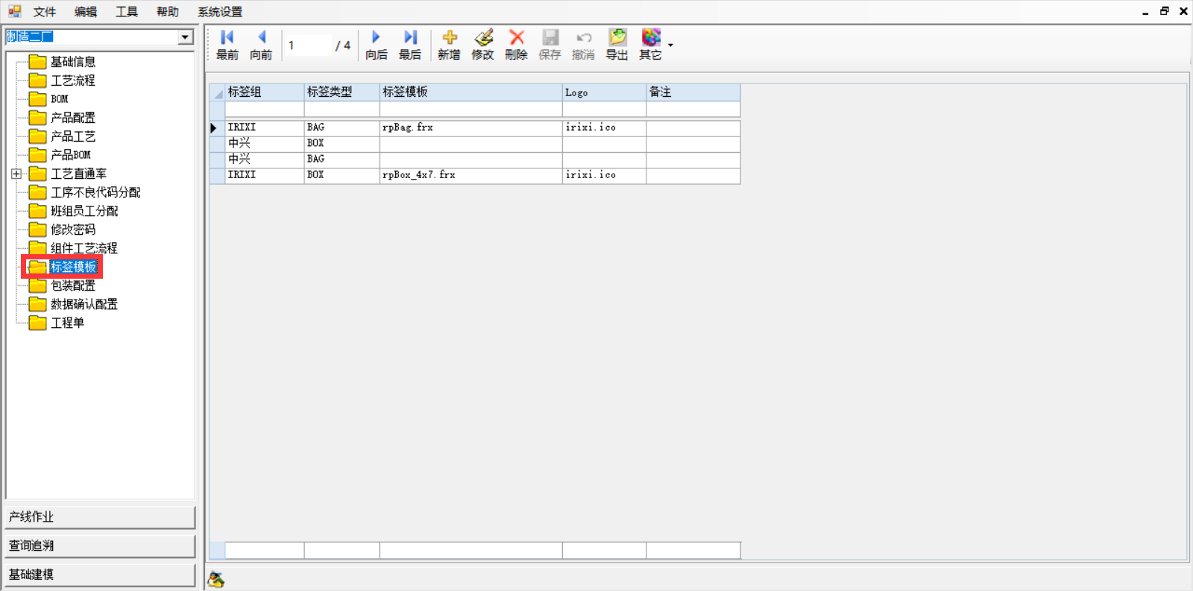This screenshot has height=591, width=1193.
Task: Open the 制造二厂 factory combo box
Action: 185,37
